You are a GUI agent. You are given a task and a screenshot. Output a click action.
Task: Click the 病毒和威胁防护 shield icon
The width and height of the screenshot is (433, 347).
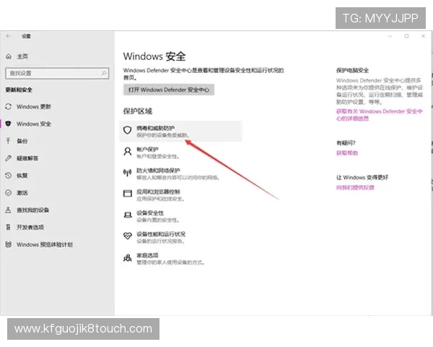point(127,130)
